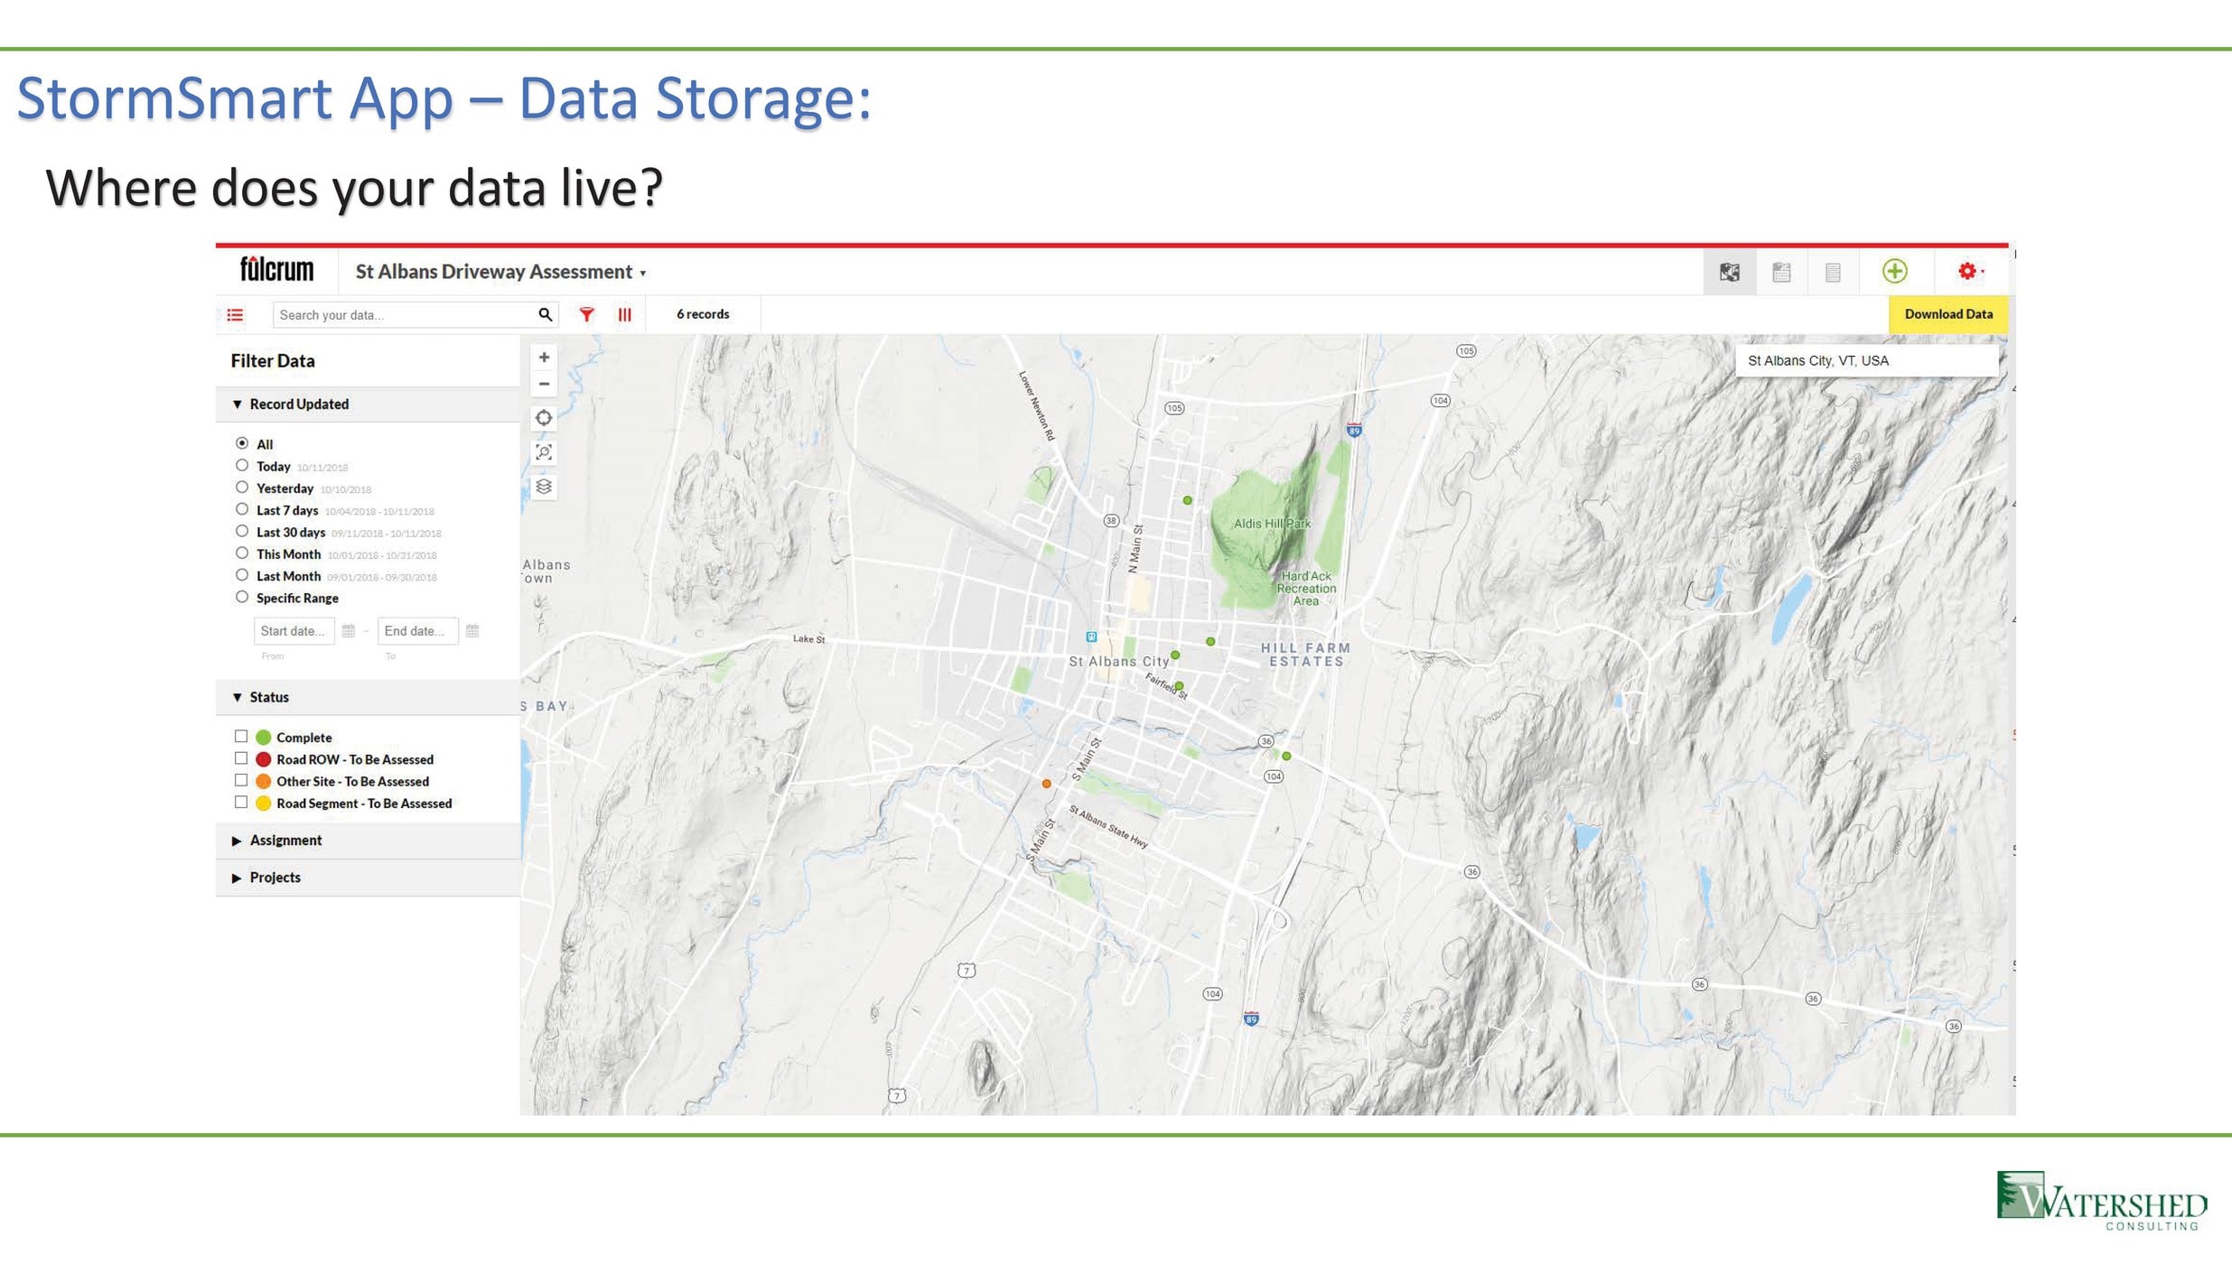The width and height of the screenshot is (2232, 1264).
Task: Open the column view icon beside the filter
Action: pyautogui.click(x=624, y=314)
